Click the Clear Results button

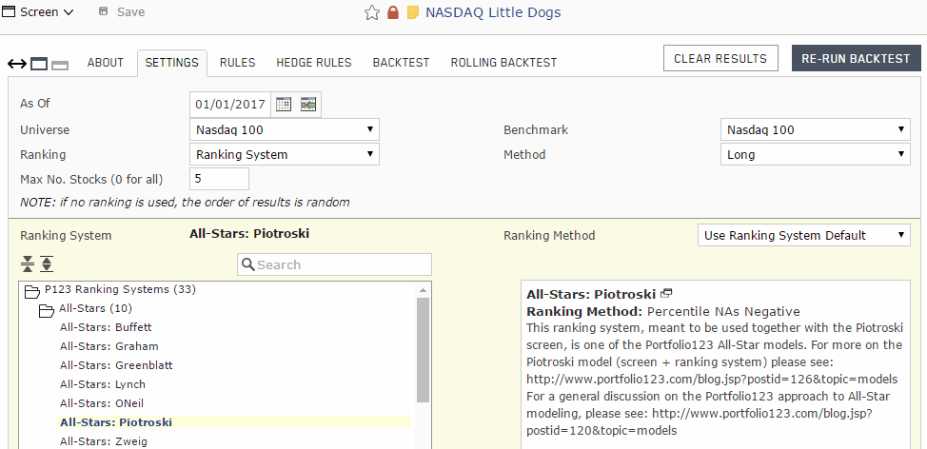click(x=720, y=58)
